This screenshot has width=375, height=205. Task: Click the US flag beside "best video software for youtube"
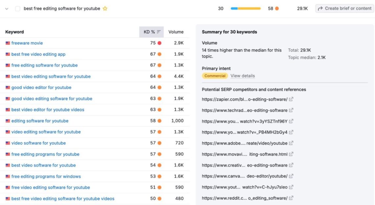pos(7,165)
